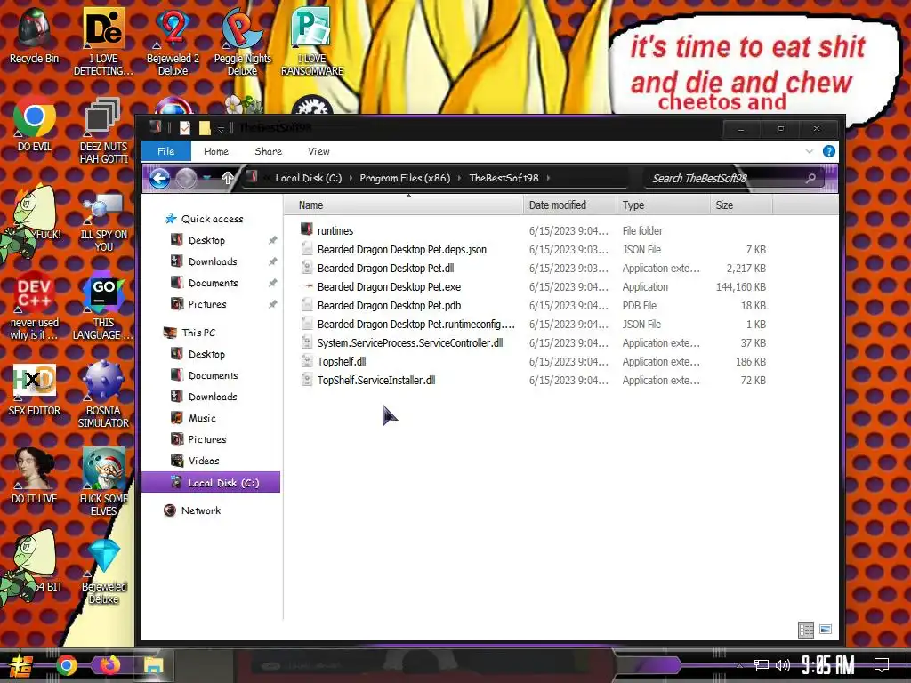Unpin Desktop from Quick access
The image size is (911, 683).
pyautogui.click(x=272, y=240)
